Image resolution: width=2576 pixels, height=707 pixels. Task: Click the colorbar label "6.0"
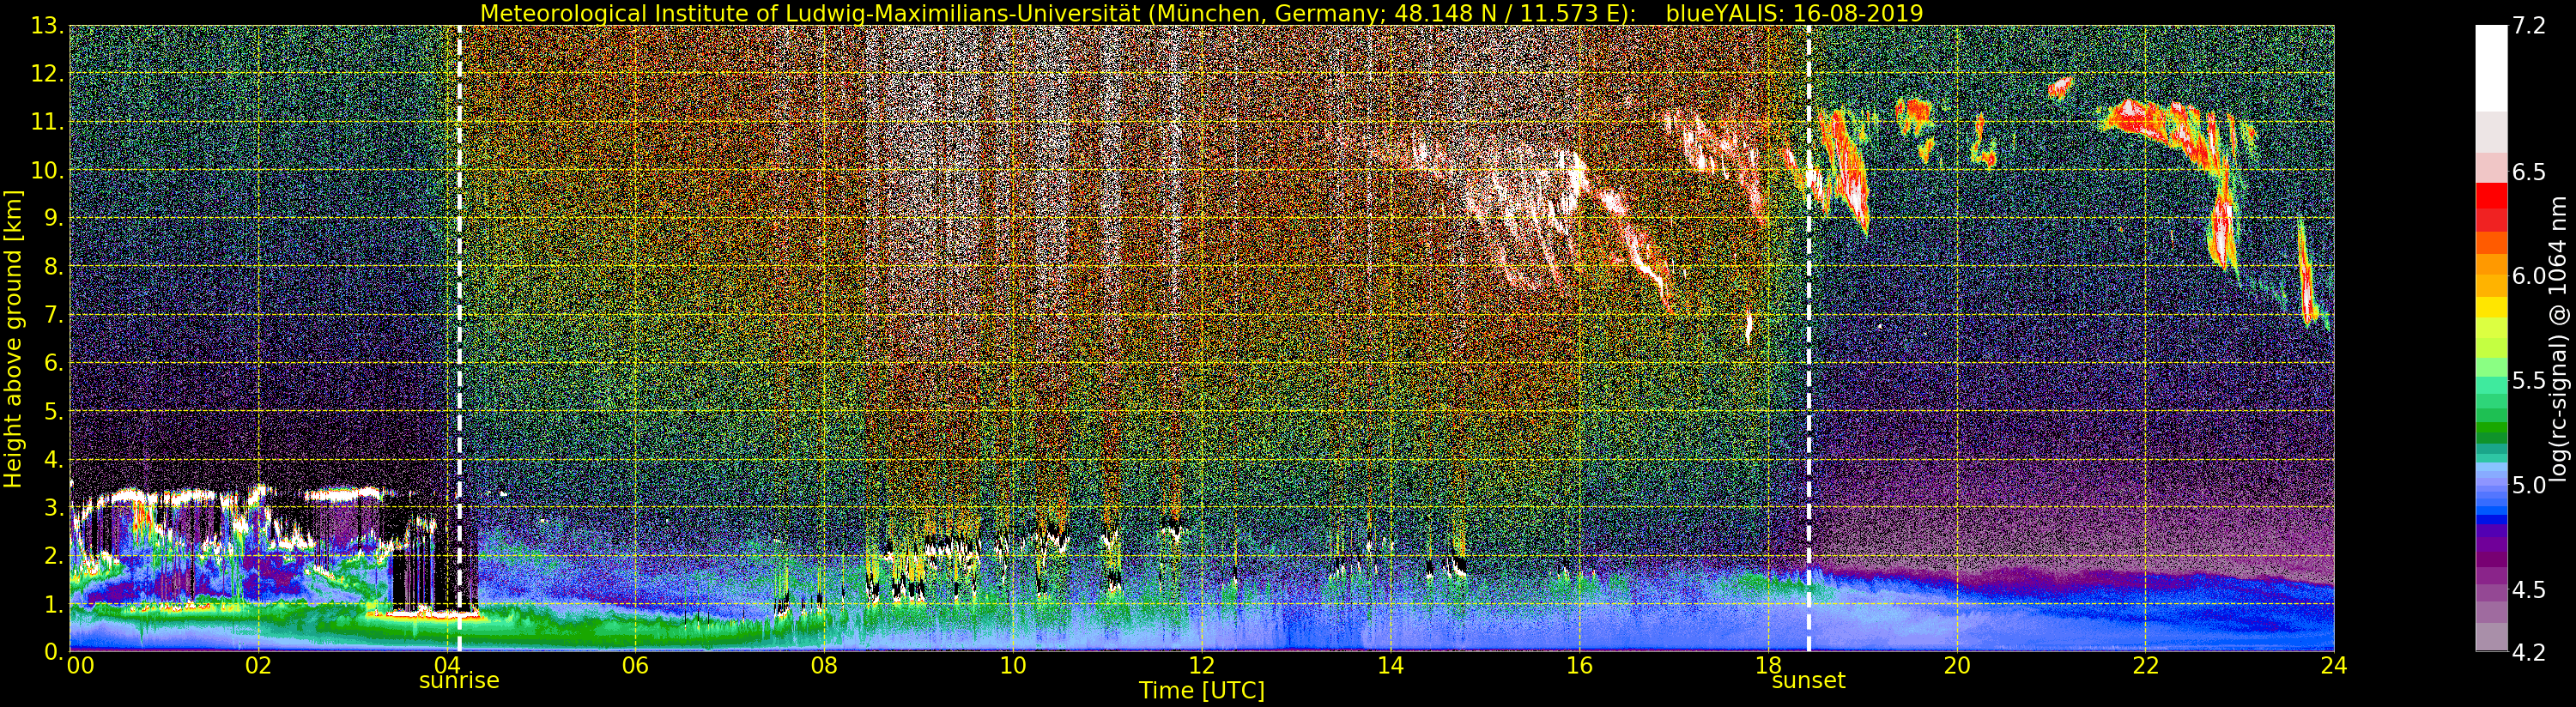coord(2528,276)
